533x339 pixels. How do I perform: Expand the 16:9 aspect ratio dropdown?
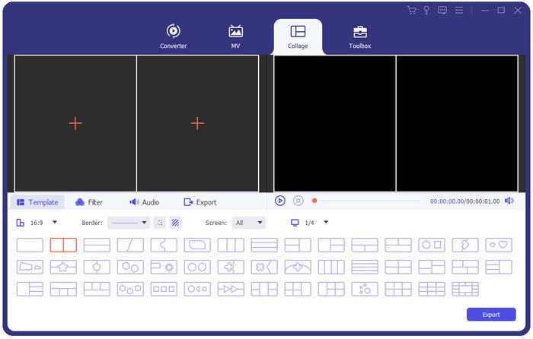click(x=55, y=222)
